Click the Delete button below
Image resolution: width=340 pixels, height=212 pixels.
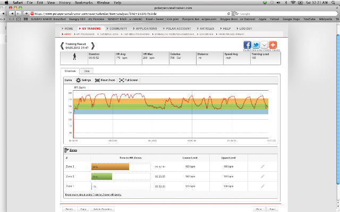69,209
